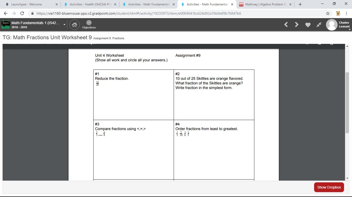The width and height of the screenshot is (352, 197).
Task: Open the Chrome three-dot menu
Action: [x=346, y=13]
